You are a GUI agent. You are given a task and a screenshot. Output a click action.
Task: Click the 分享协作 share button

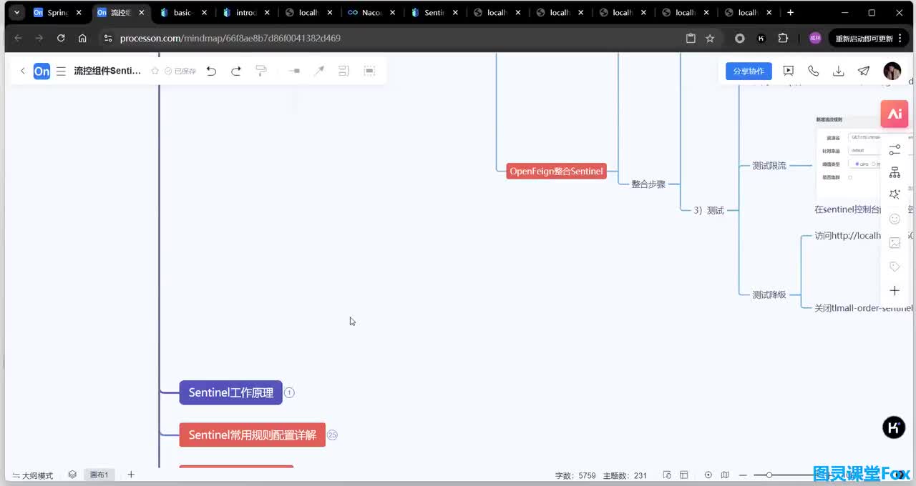click(749, 71)
